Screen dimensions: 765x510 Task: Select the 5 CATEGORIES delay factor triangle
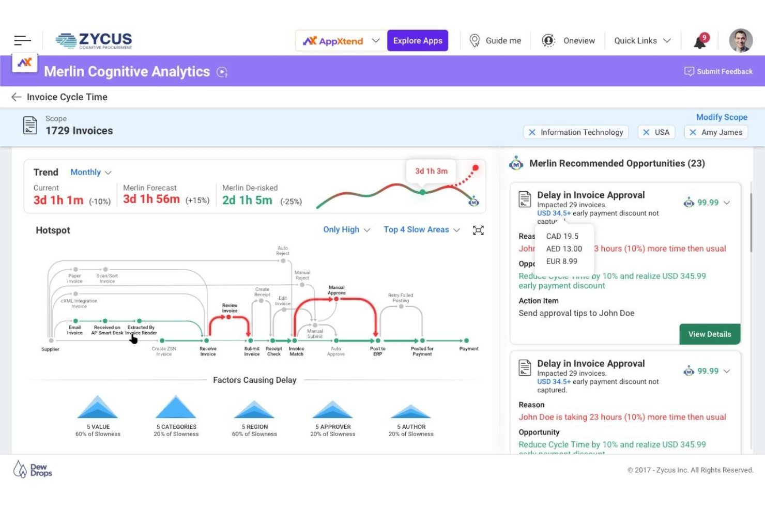pyautogui.click(x=176, y=407)
